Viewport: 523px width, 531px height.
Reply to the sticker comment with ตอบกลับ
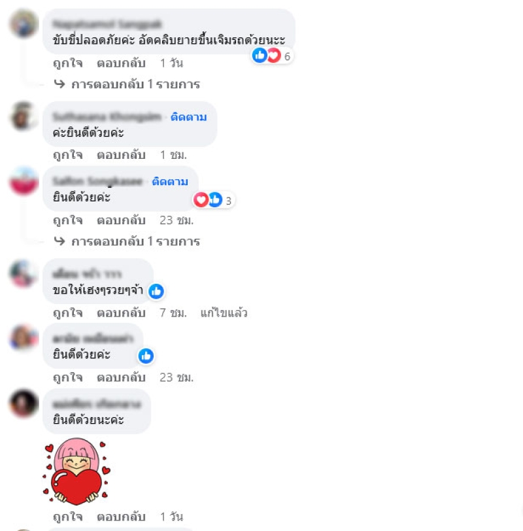[121, 517]
